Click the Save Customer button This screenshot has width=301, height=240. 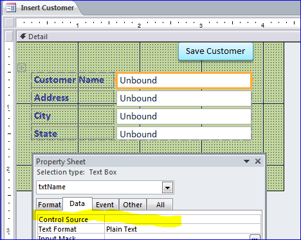click(x=215, y=51)
